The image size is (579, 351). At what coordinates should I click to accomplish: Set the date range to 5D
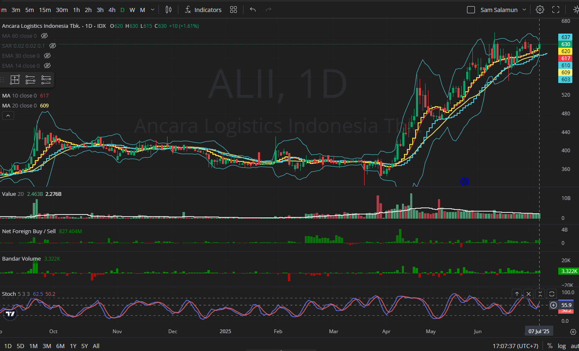pyautogui.click(x=20, y=346)
